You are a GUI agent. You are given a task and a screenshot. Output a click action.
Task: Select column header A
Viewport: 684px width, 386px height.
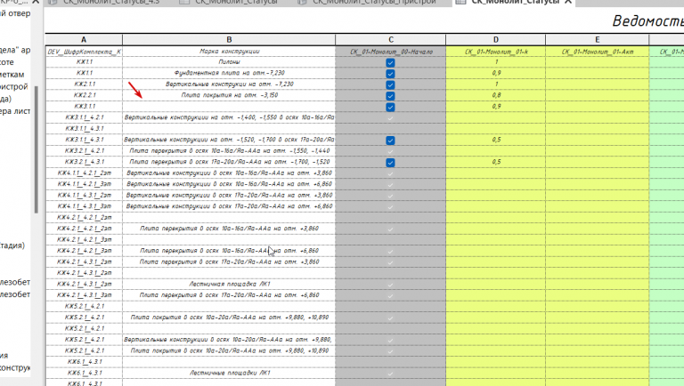[84, 40]
